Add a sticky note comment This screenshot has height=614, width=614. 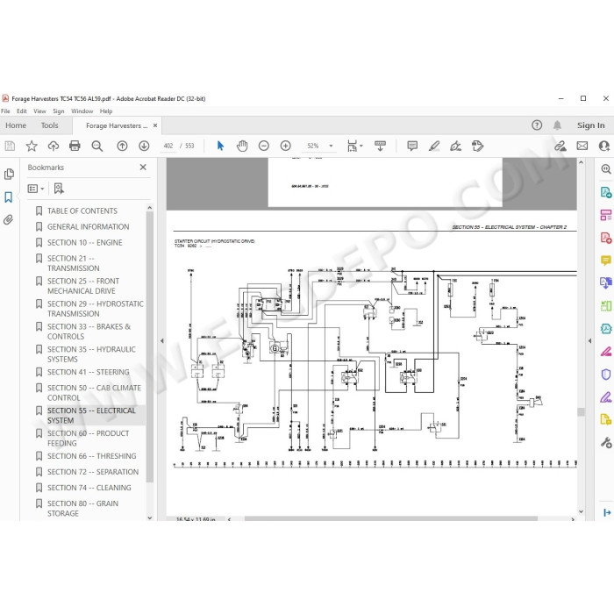(x=412, y=146)
